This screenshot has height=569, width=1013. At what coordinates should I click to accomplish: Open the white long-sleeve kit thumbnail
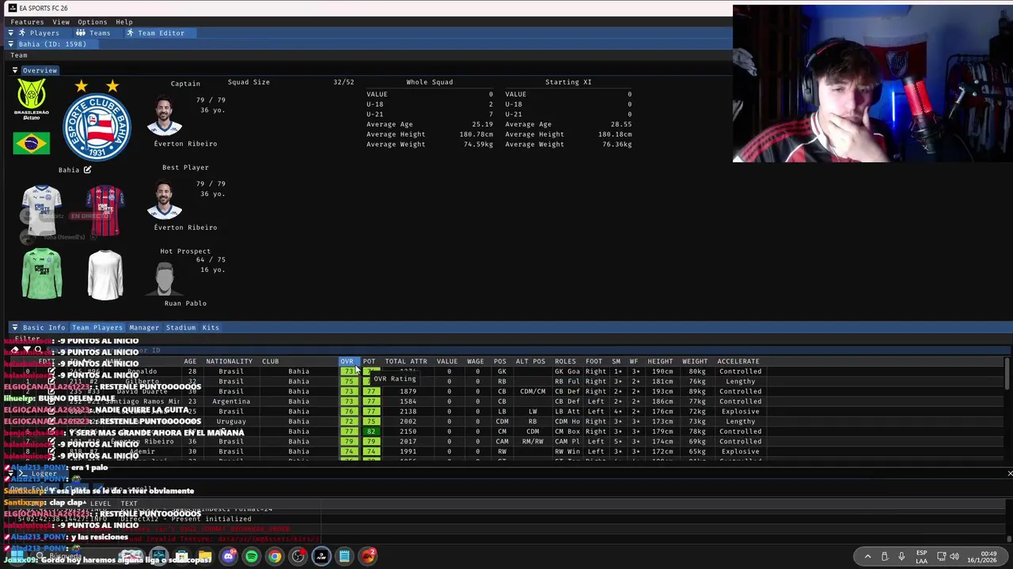[x=105, y=274]
